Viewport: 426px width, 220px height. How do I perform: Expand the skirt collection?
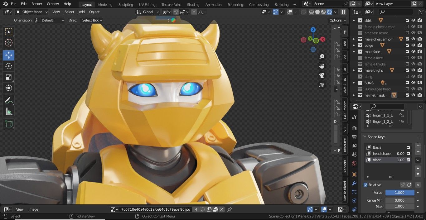(x=354, y=20)
